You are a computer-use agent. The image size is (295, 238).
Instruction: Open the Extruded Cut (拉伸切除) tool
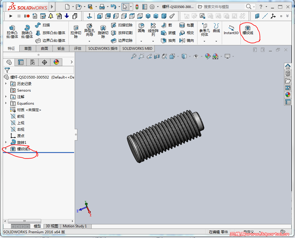point(76,32)
